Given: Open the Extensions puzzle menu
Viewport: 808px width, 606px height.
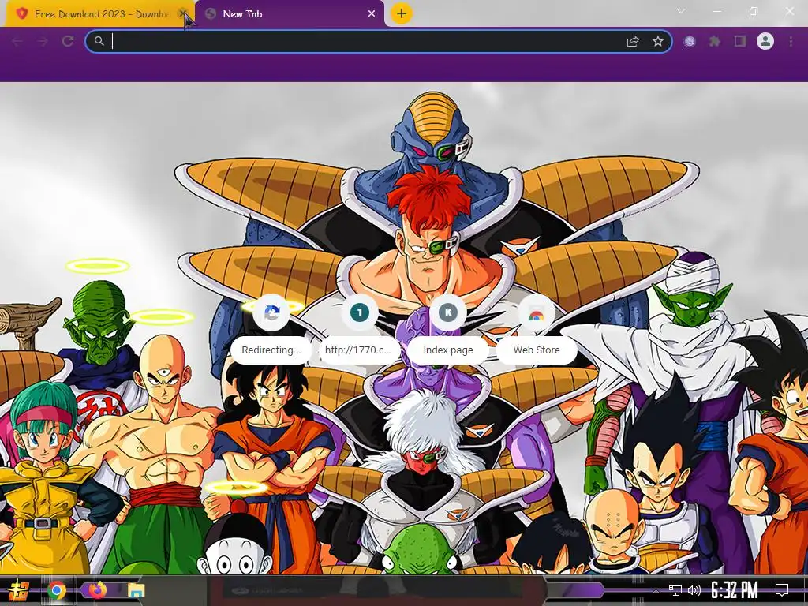Looking at the screenshot, I should click(715, 41).
